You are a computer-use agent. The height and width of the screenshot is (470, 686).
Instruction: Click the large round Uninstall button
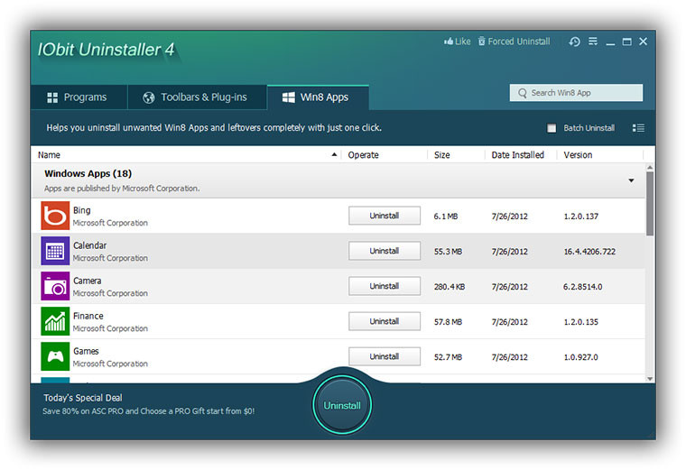(x=342, y=405)
